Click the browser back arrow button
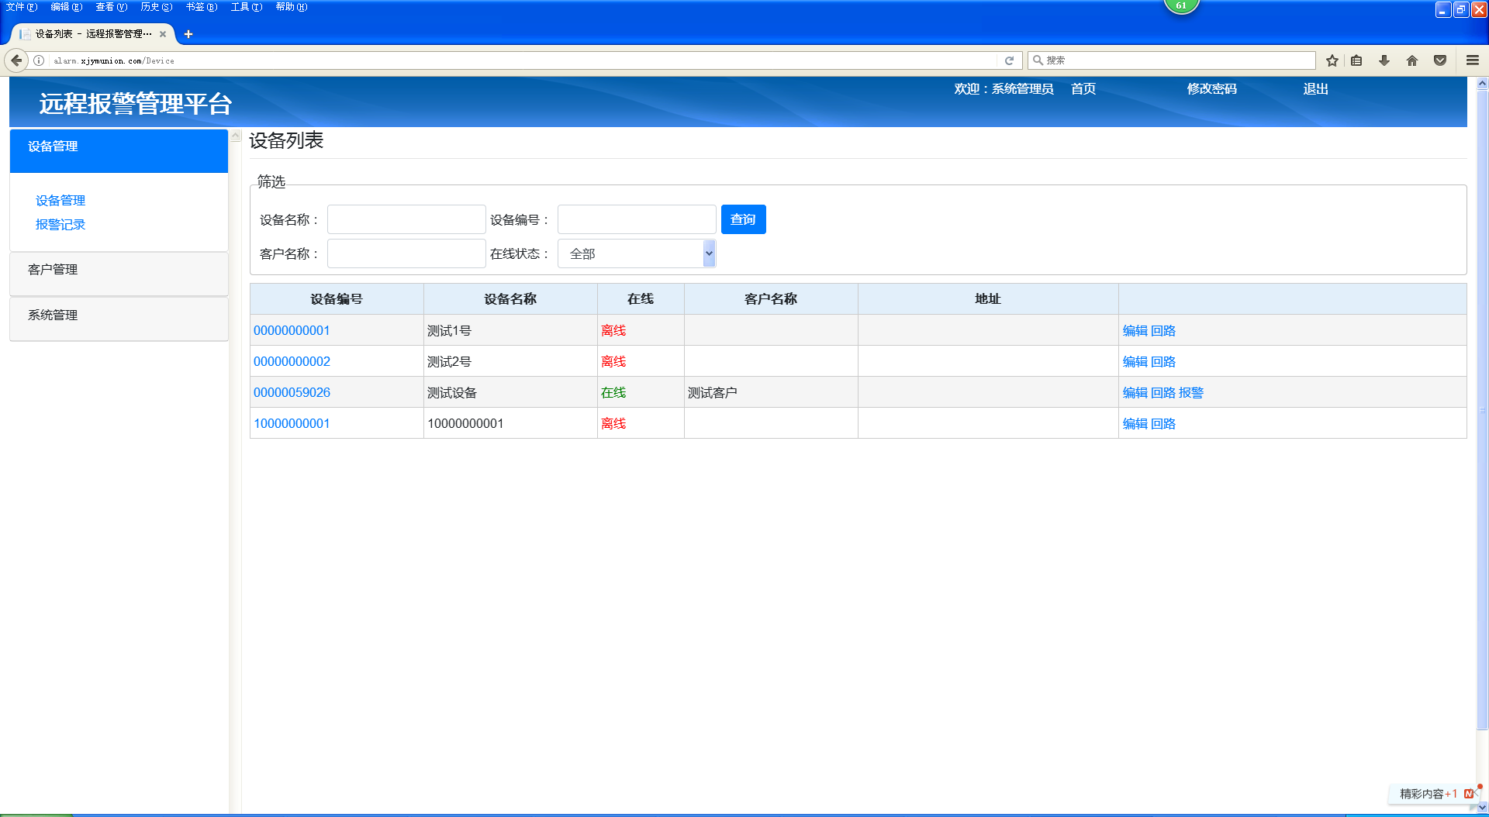 click(16, 60)
